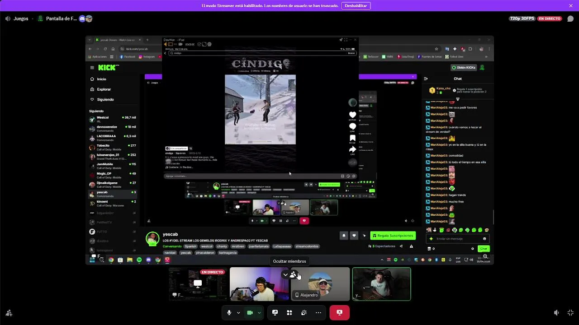Open Westcol channel in followed list
The width and height of the screenshot is (579, 325).
pos(113,119)
